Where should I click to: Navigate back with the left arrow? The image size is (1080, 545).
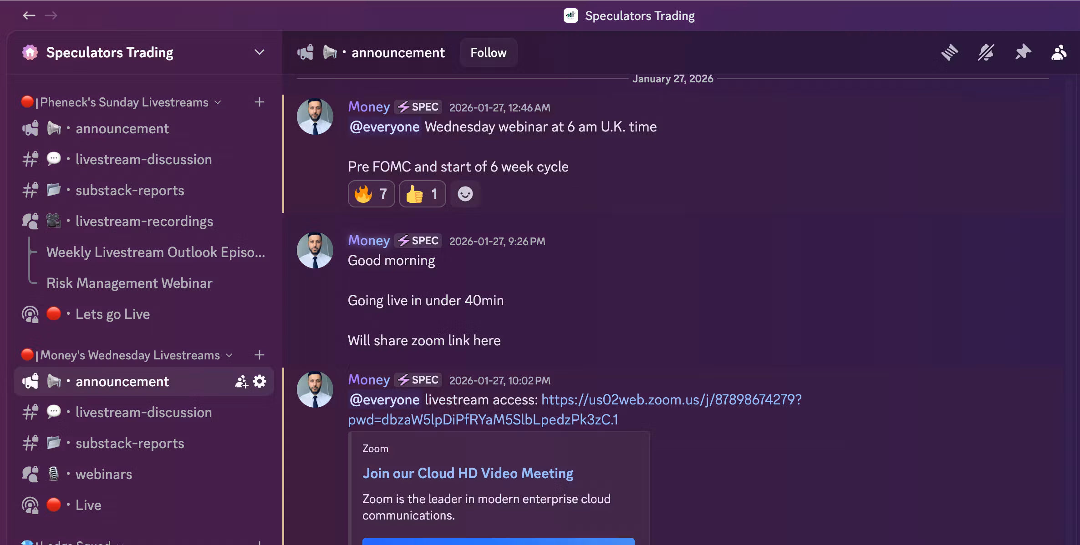(x=29, y=15)
